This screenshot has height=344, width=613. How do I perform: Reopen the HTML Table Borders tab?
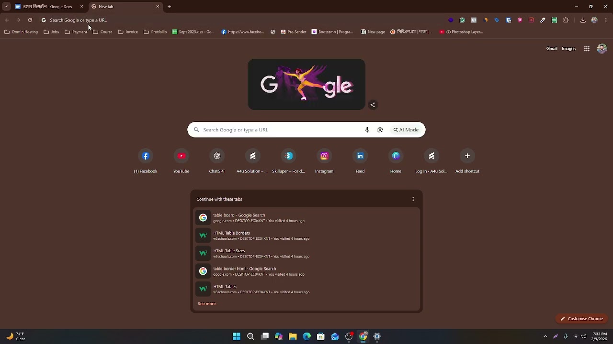pyautogui.click(x=306, y=236)
